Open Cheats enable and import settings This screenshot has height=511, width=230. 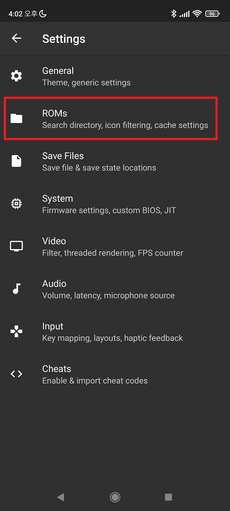pos(115,374)
